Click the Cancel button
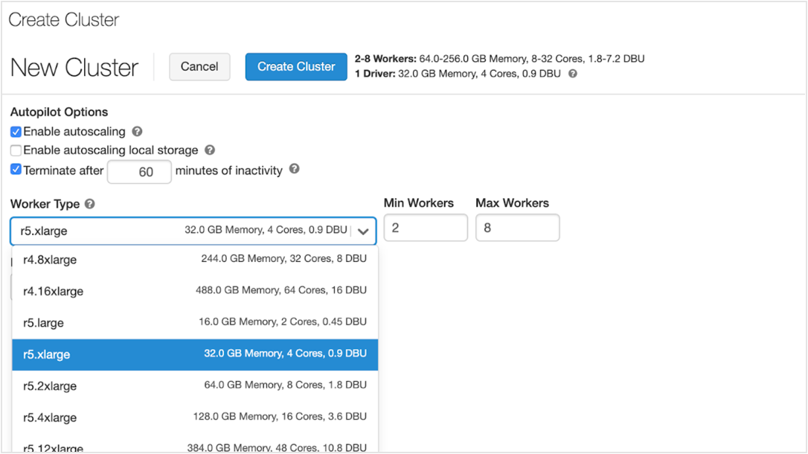 tap(199, 66)
